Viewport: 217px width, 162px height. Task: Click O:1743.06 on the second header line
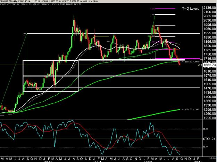click(x=42, y=4)
